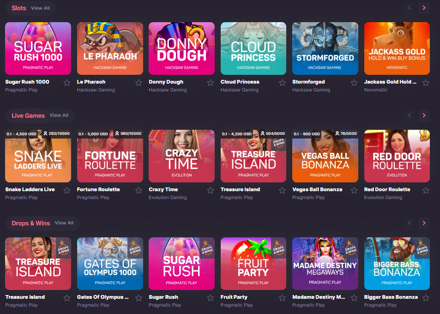Add Fortune Roulette to favorites
This screenshot has width=440, height=314.
[x=139, y=190]
